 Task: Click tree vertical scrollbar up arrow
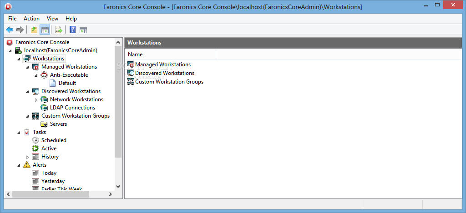click(118, 42)
